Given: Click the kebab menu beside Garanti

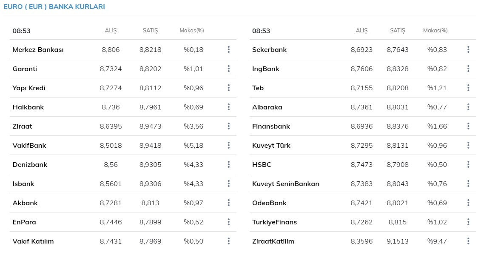Looking at the screenshot, I should click(228, 69).
